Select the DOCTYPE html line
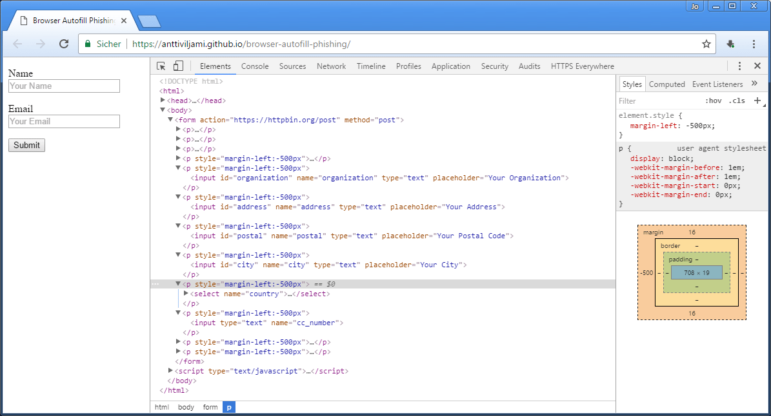771x416 pixels. pos(191,81)
